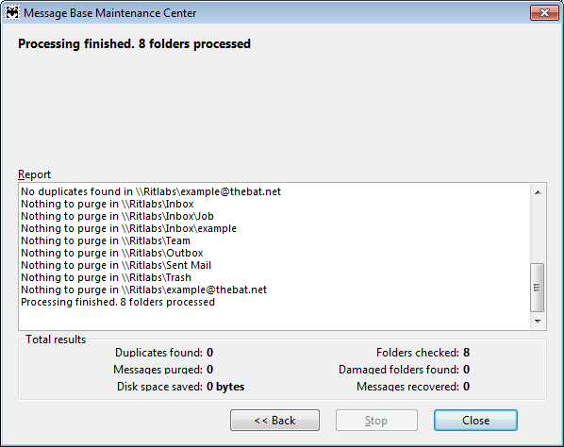Select the Sent Mail report line

[x=116, y=265]
